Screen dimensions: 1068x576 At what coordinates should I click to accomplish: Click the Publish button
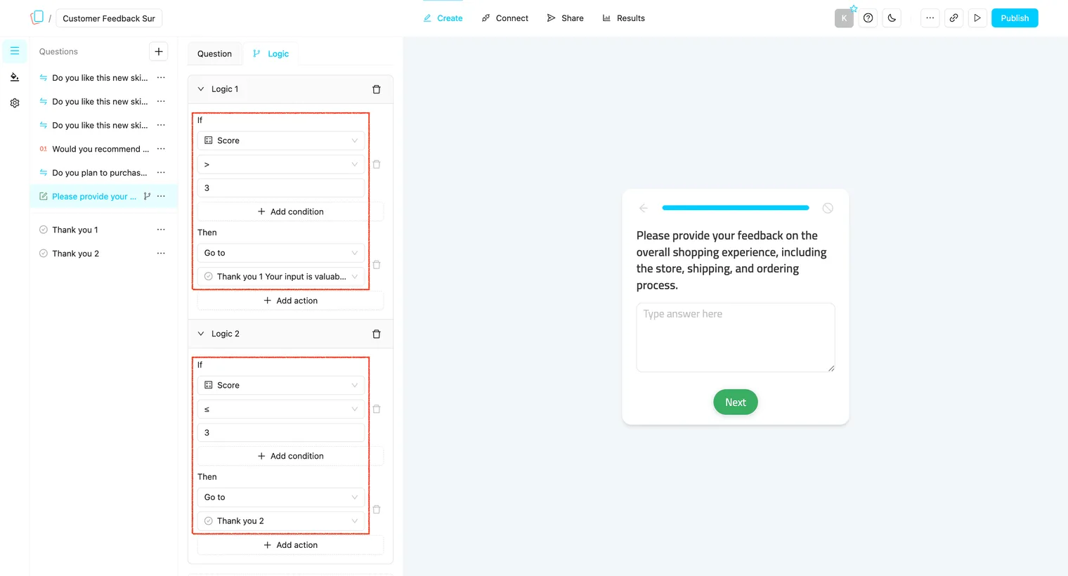click(1015, 18)
